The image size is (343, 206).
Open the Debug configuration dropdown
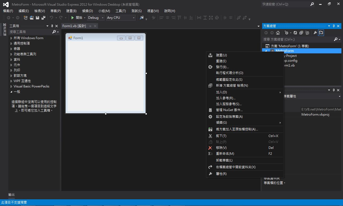tap(103, 18)
